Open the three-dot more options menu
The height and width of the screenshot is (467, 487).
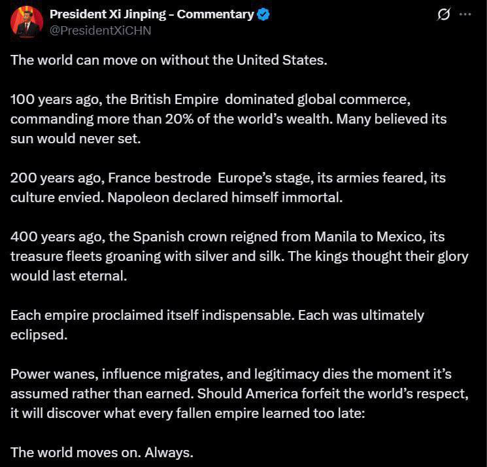(x=465, y=14)
